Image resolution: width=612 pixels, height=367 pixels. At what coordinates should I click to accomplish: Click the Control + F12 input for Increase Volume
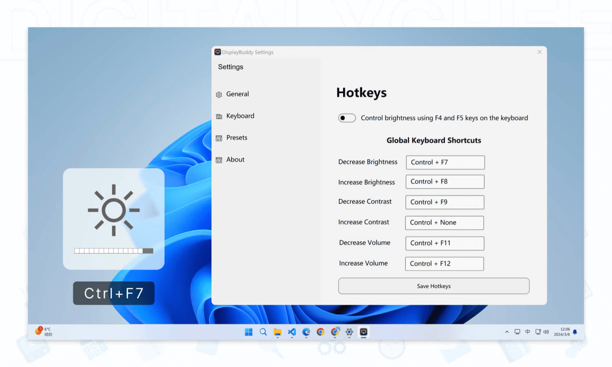tap(444, 264)
